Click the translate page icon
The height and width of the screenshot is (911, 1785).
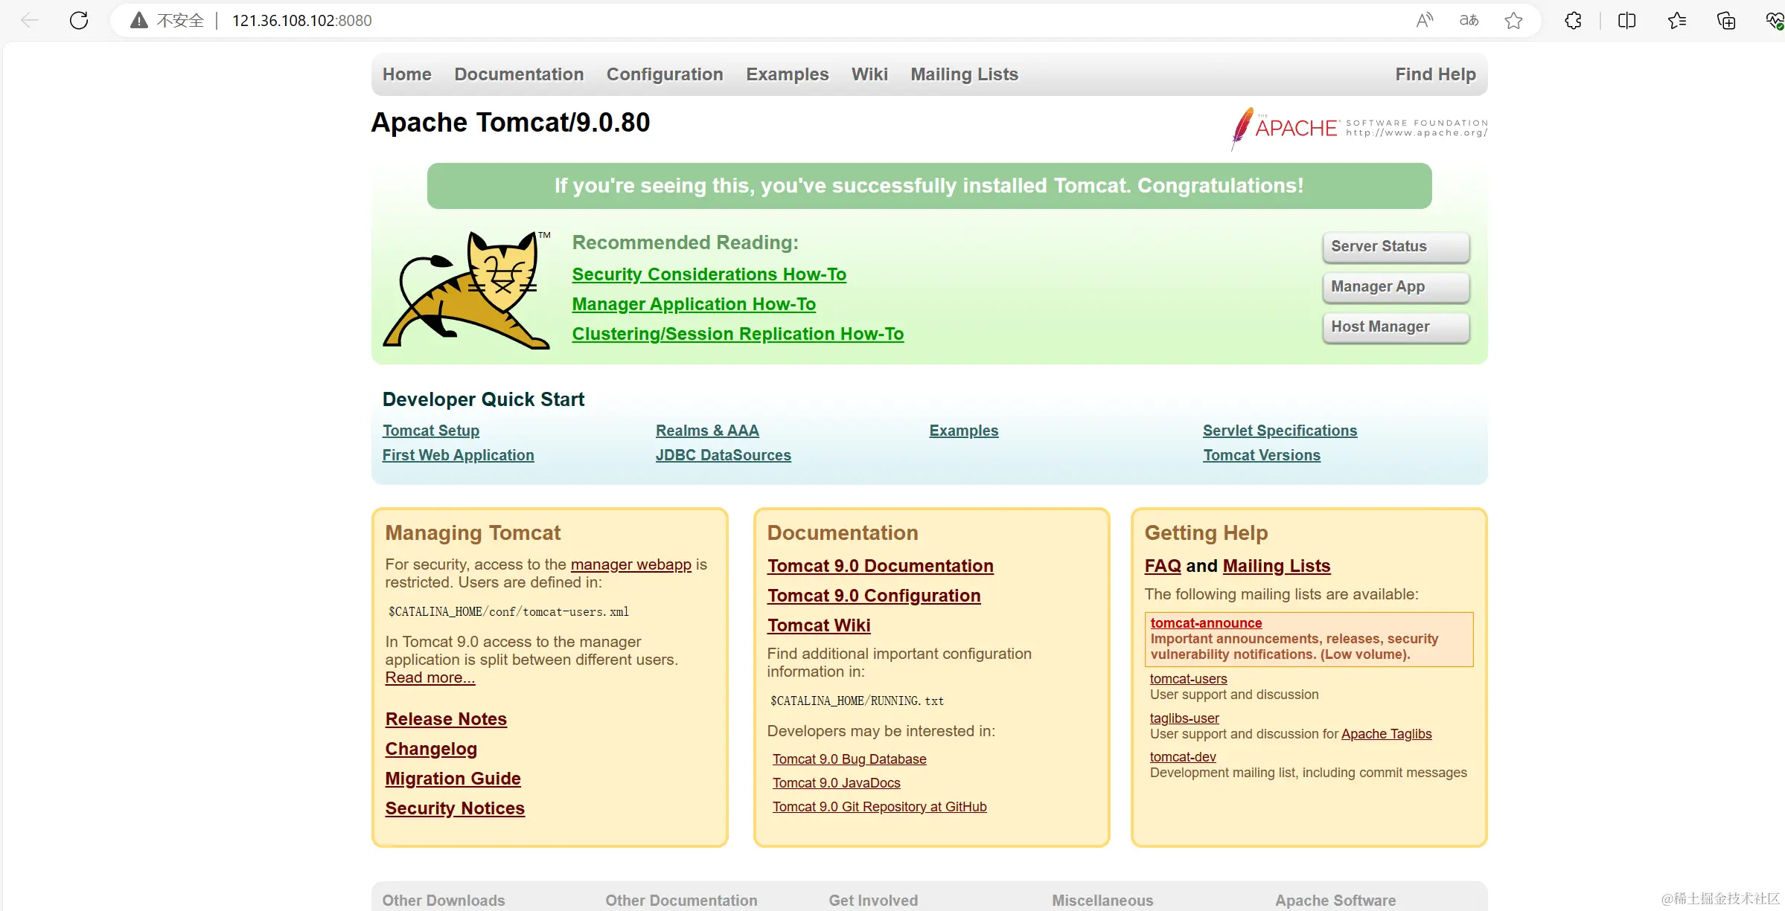(1469, 20)
